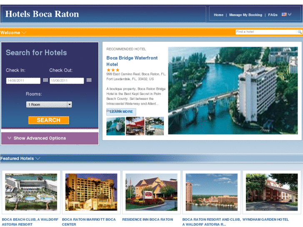Click the Check In: label

click(16, 70)
